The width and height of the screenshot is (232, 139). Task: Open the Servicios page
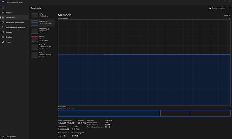[x=14, y=42]
